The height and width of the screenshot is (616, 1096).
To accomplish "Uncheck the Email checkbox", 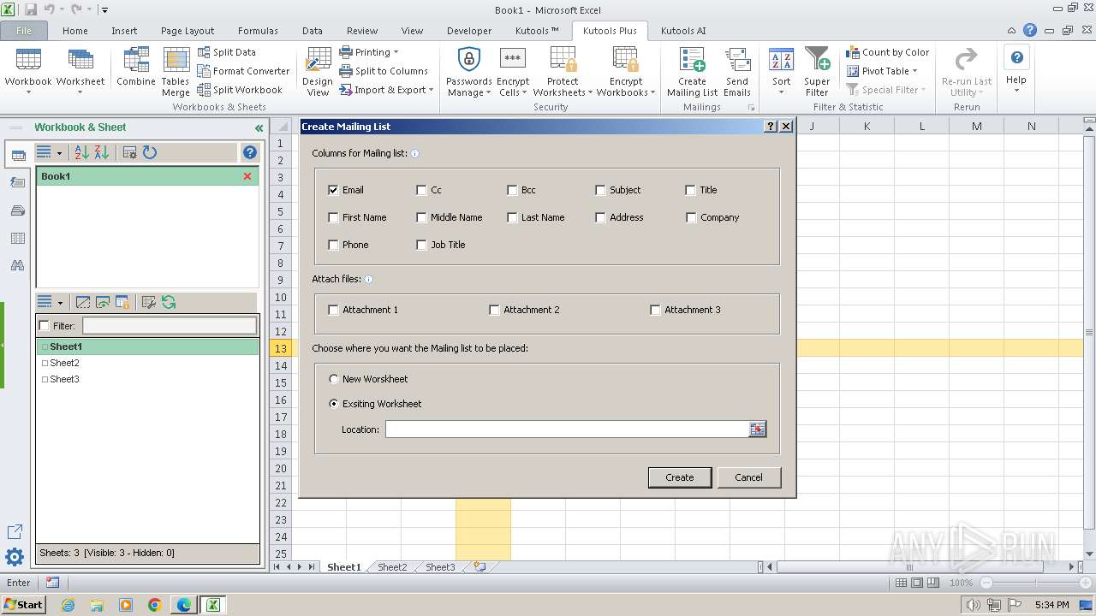I will [x=333, y=190].
